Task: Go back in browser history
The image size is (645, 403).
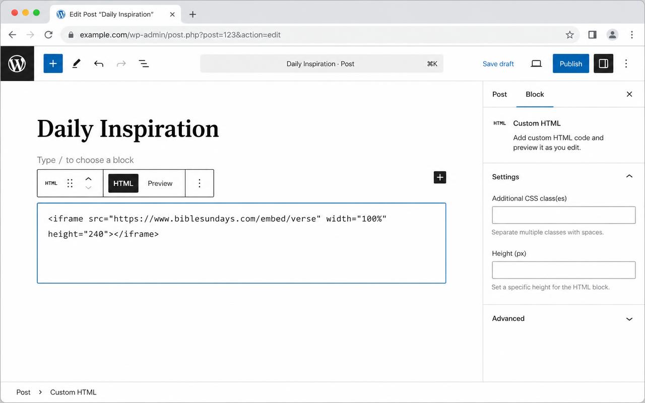Action: [13, 35]
